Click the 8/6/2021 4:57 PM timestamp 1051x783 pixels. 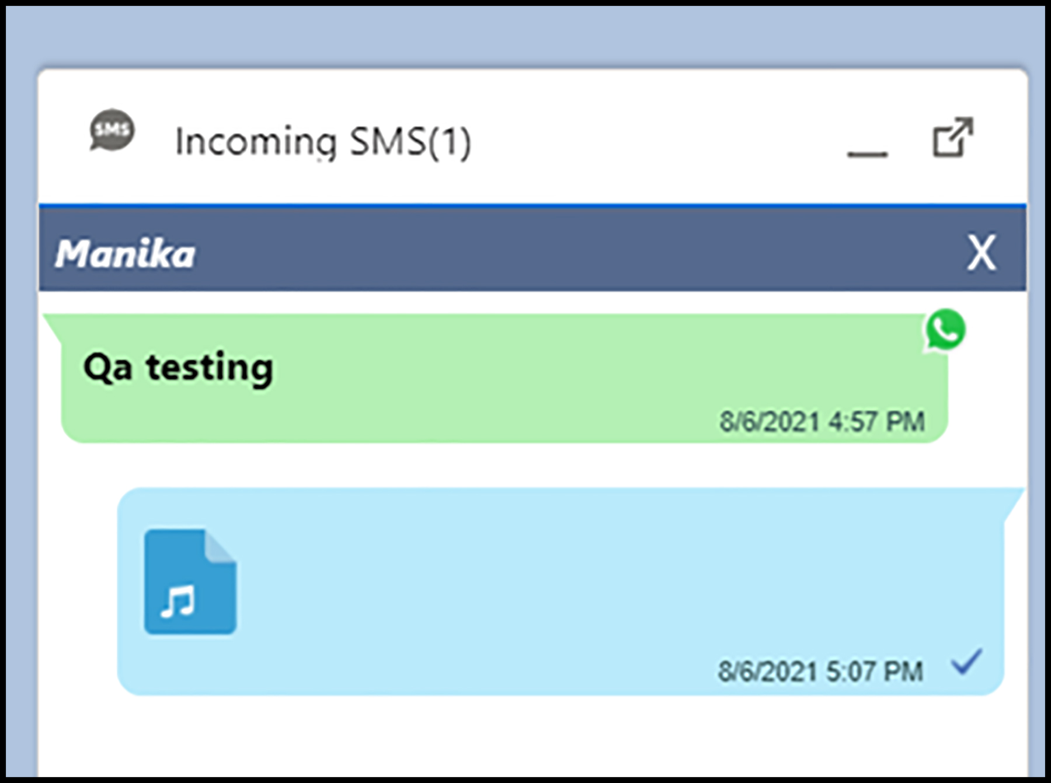pos(822,421)
